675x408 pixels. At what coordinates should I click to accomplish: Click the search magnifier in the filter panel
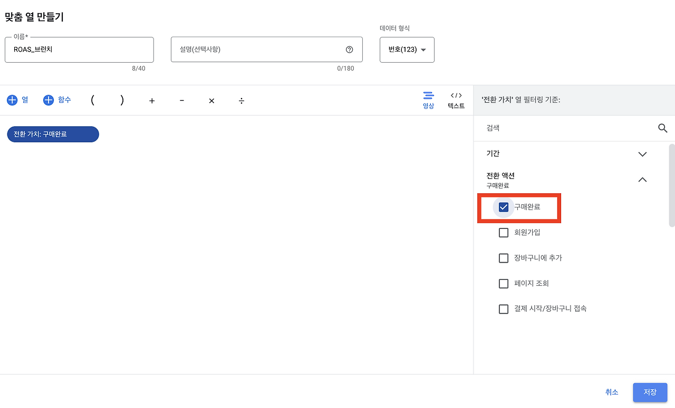(x=662, y=128)
